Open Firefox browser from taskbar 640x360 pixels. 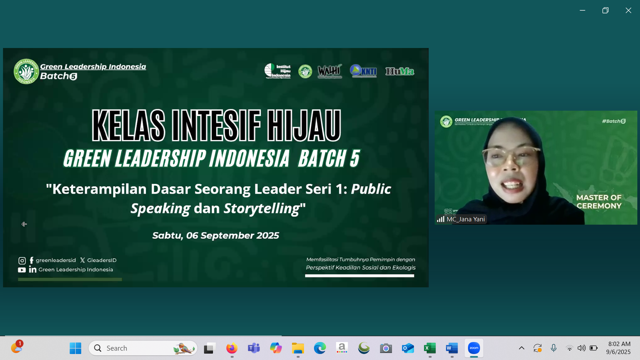pyautogui.click(x=232, y=348)
